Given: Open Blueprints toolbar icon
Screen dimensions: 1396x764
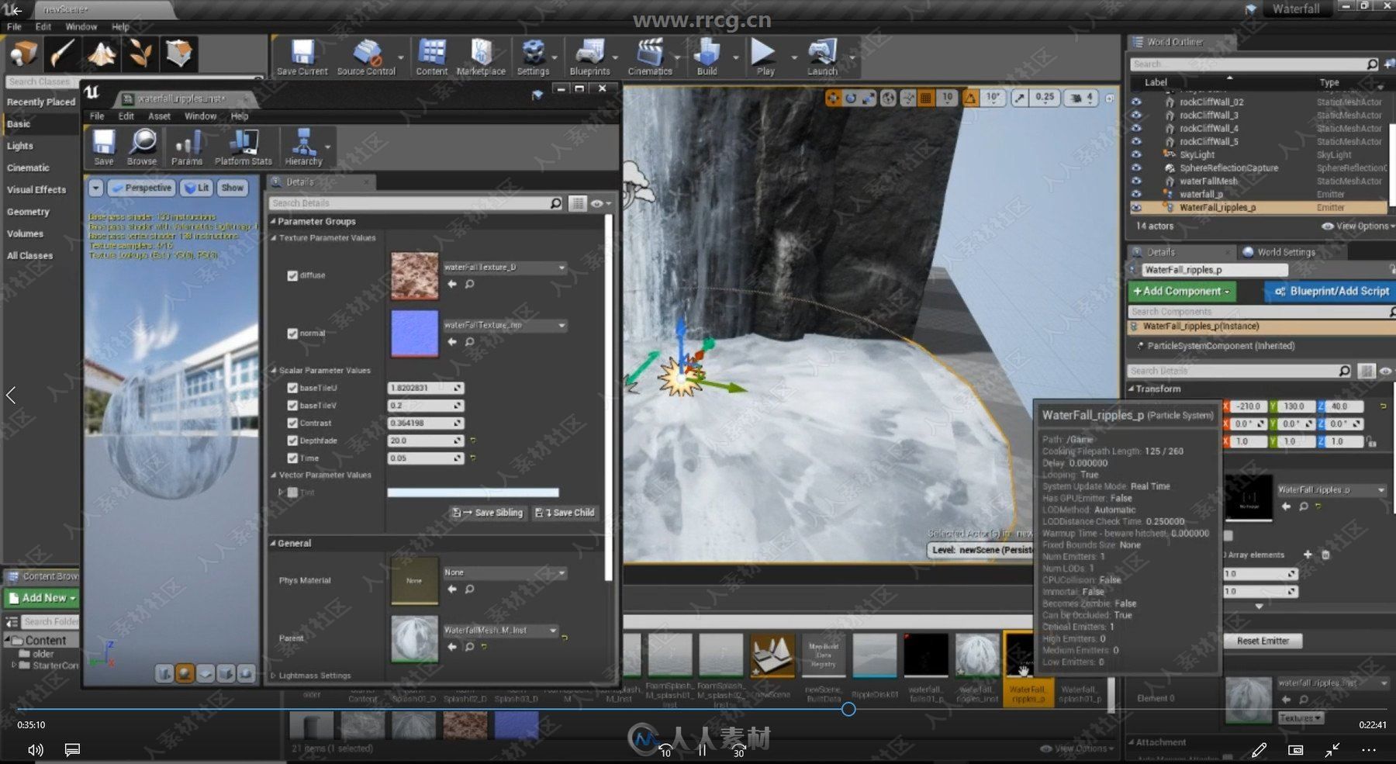Looking at the screenshot, I should click(589, 57).
